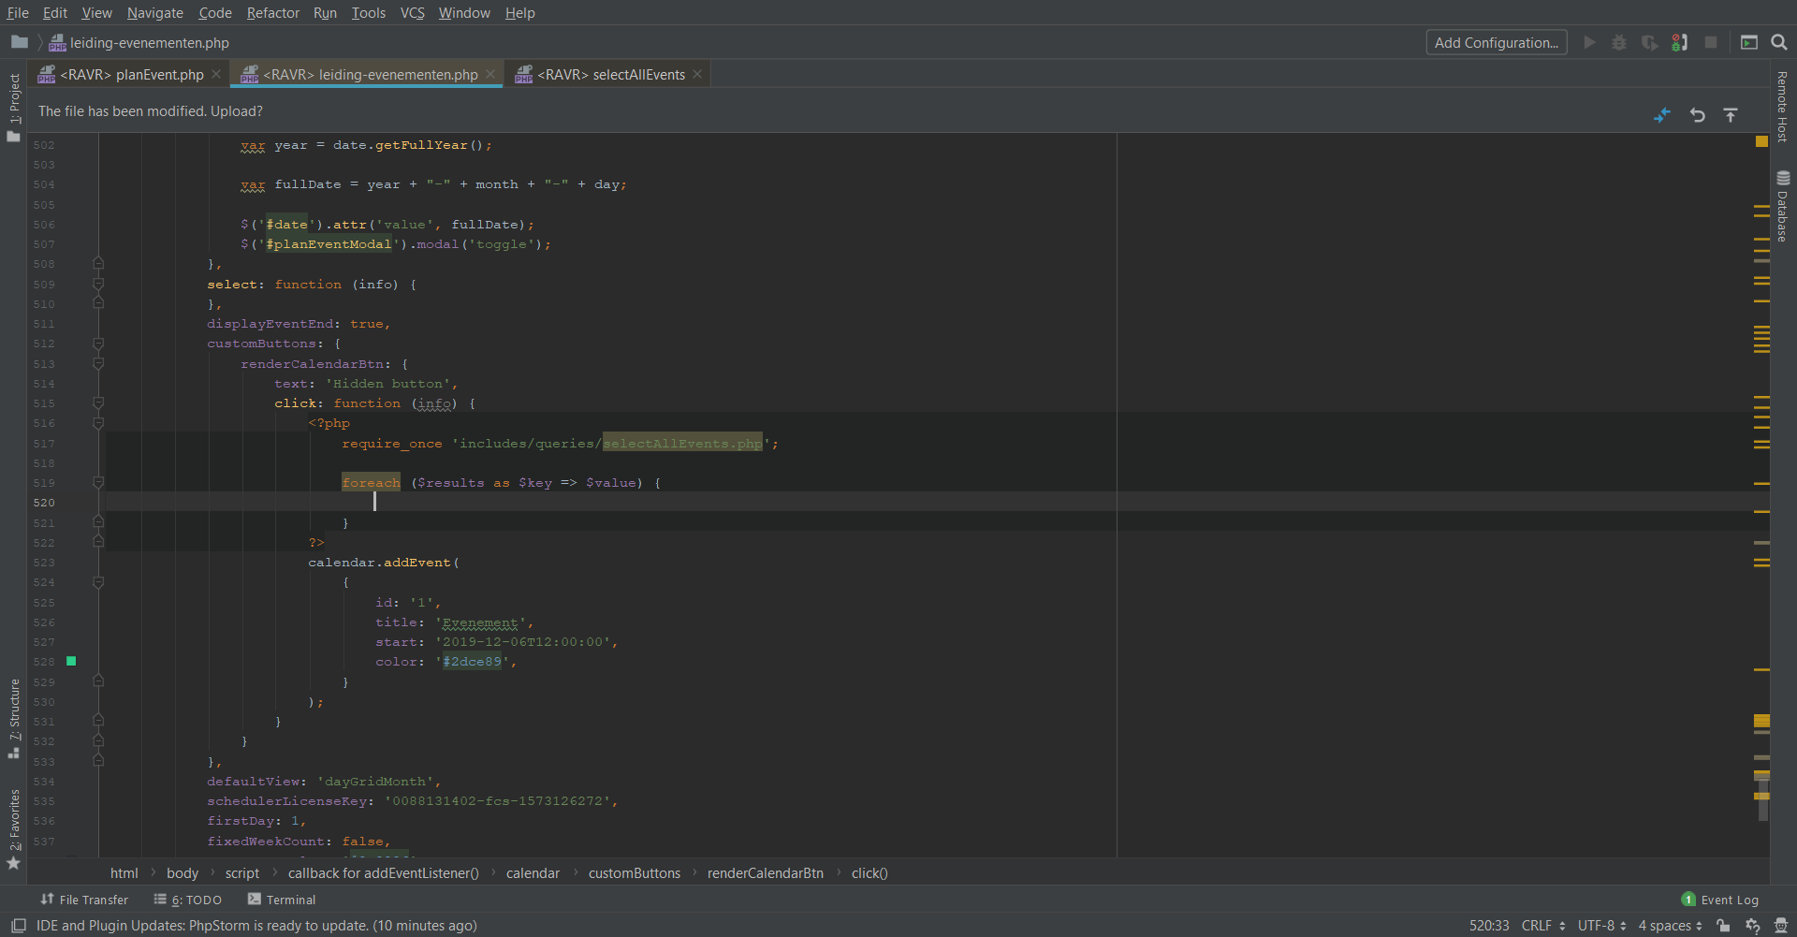
Task: Open the Event Log panel
Action: (1720, 900)
